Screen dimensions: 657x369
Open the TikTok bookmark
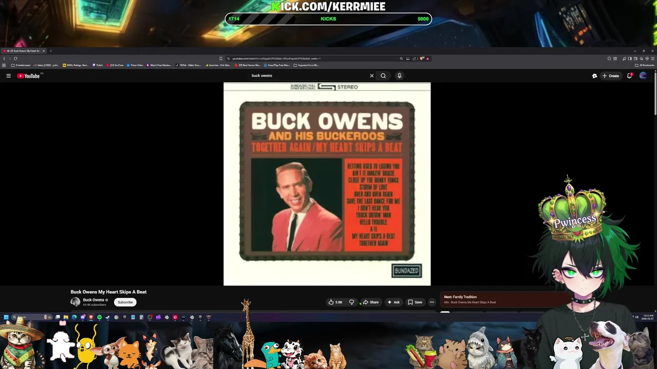[x=188, y=65]
